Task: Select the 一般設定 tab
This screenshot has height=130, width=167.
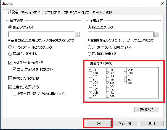Action: click(x=12, y=12)
